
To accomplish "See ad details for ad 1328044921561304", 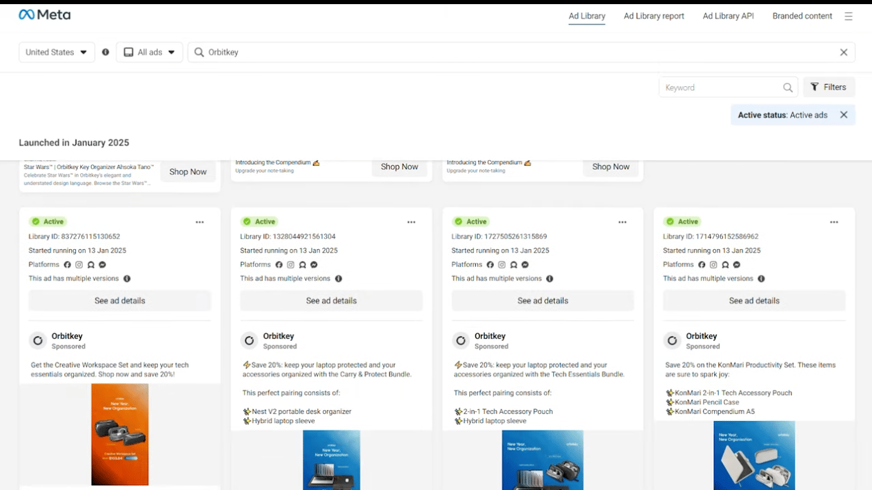I will click(x=331, y=301).
